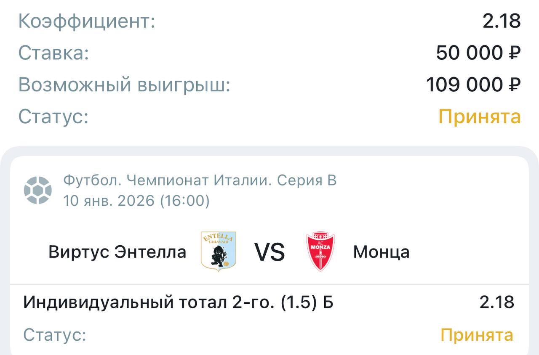Viewport: 539px width, 355px height.
Task: Open the Virtus Entella club crest
Action: point(218,251)
